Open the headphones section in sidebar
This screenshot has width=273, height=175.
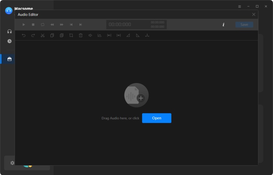[10, 31]
